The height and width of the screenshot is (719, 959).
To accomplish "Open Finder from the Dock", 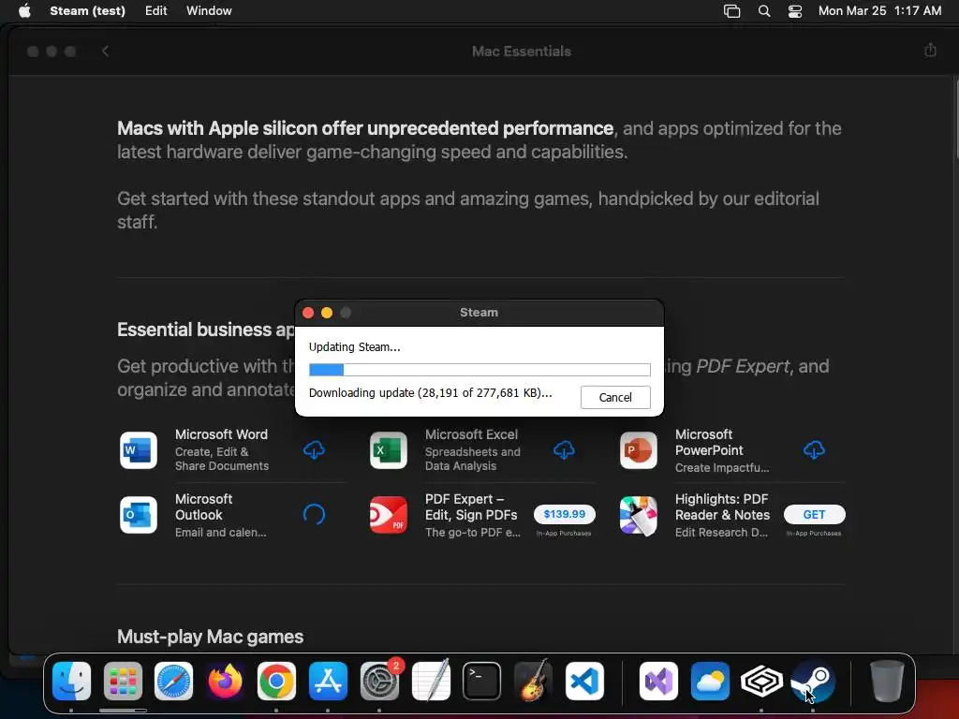I will 71,682.
